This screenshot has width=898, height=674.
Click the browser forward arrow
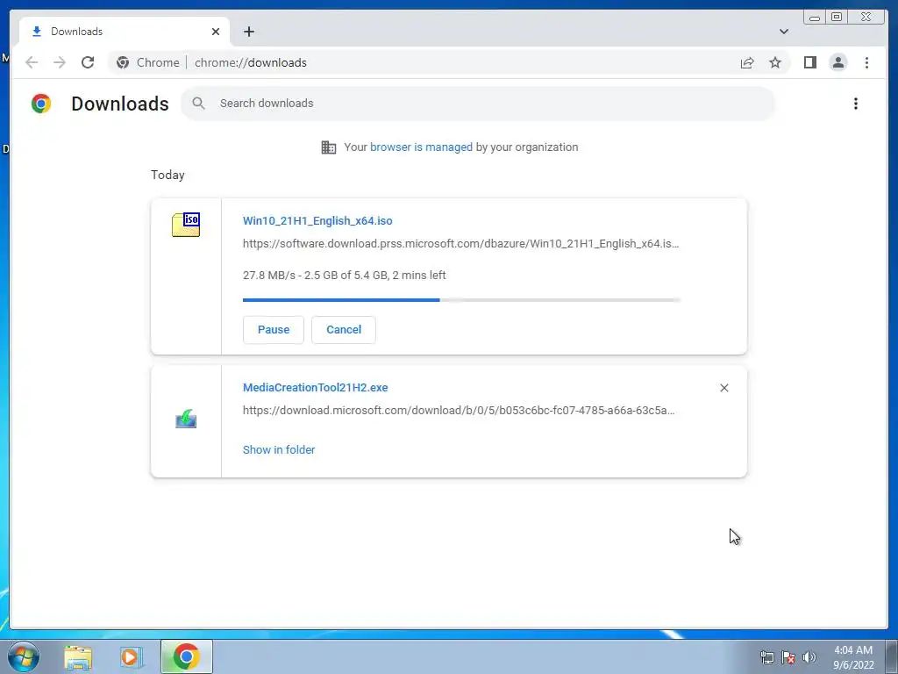point(60,62)
